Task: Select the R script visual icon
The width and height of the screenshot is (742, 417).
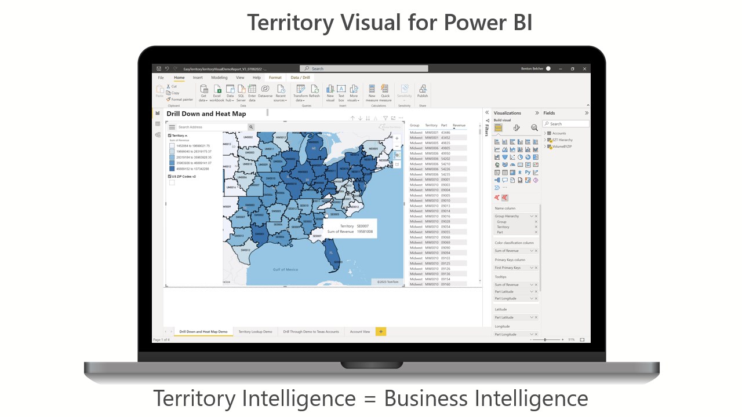Action: pos(520,172)
